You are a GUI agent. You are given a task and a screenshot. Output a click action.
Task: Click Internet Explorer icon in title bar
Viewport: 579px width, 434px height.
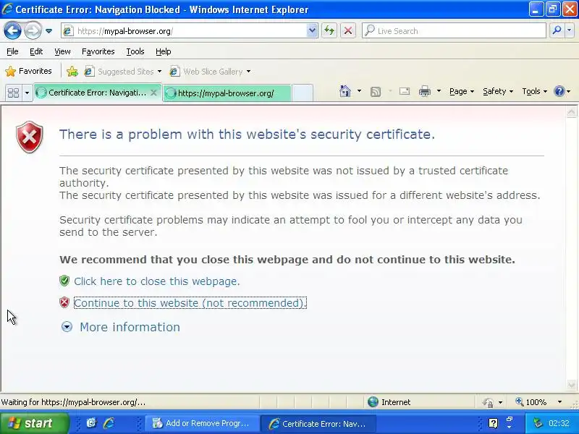pos(7,9)
